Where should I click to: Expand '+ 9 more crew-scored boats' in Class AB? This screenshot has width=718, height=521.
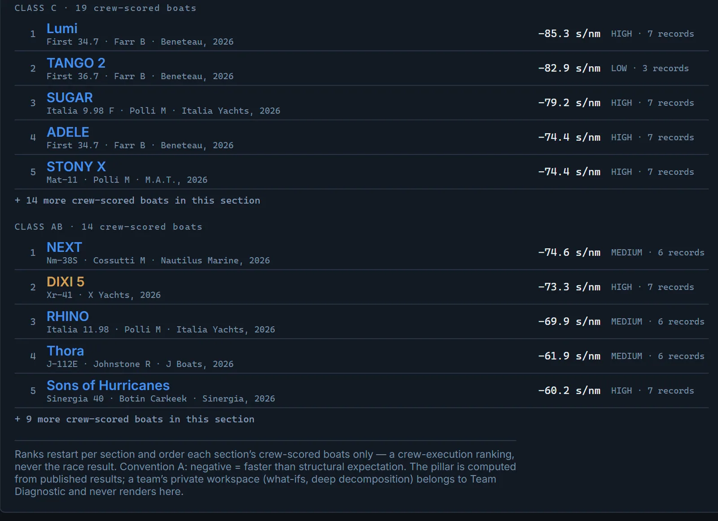[x=135, y=419]
